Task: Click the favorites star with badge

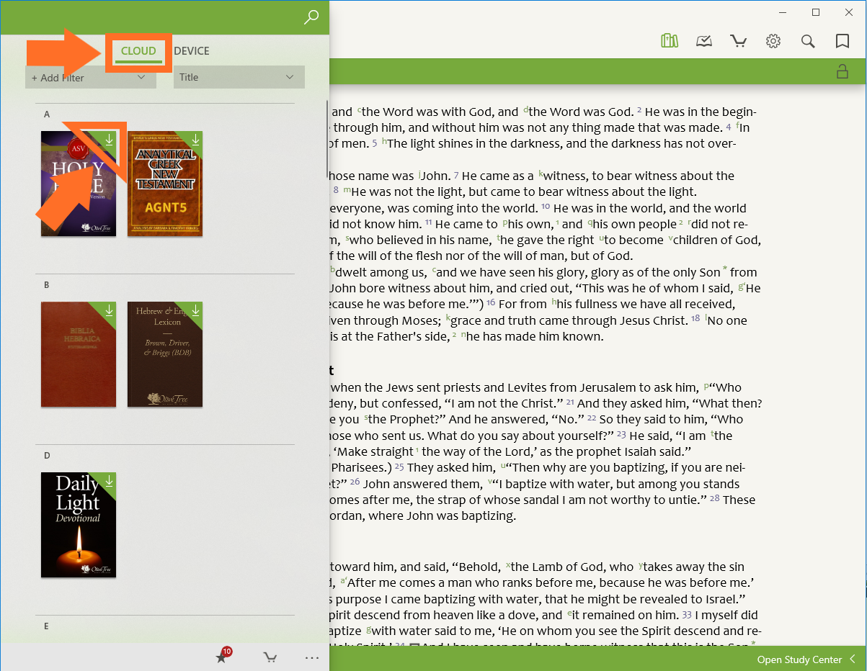Action: (x=222, y=657)
